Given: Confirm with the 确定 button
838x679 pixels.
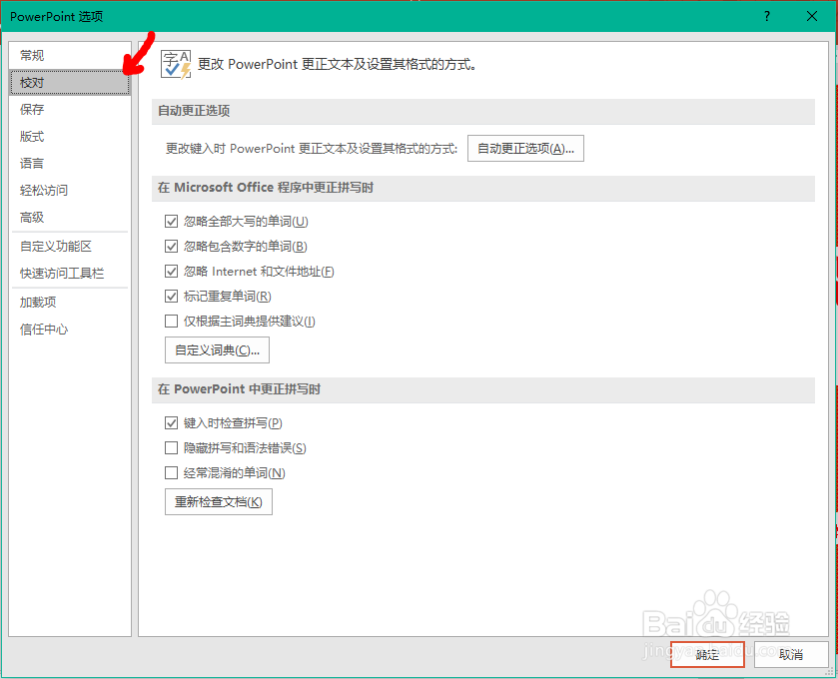Looking at the screenshot, I should coord(707,654).
